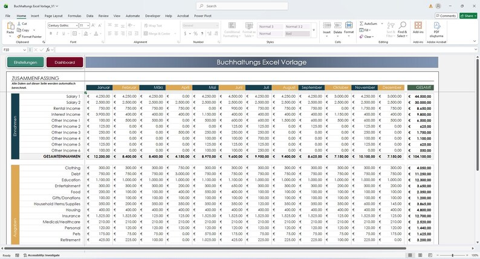Click the red Dashboard button
This screenshot has height=259, width=480.
(65, 62)
